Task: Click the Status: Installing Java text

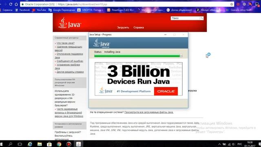Action: coord(107,52)
